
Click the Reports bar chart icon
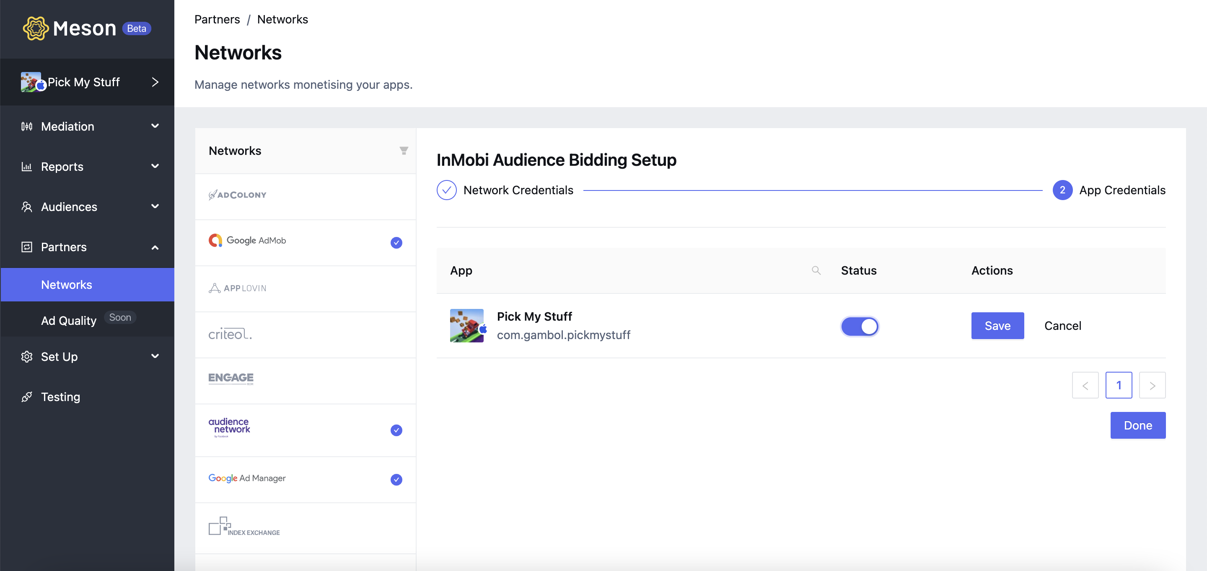(27, 167)
